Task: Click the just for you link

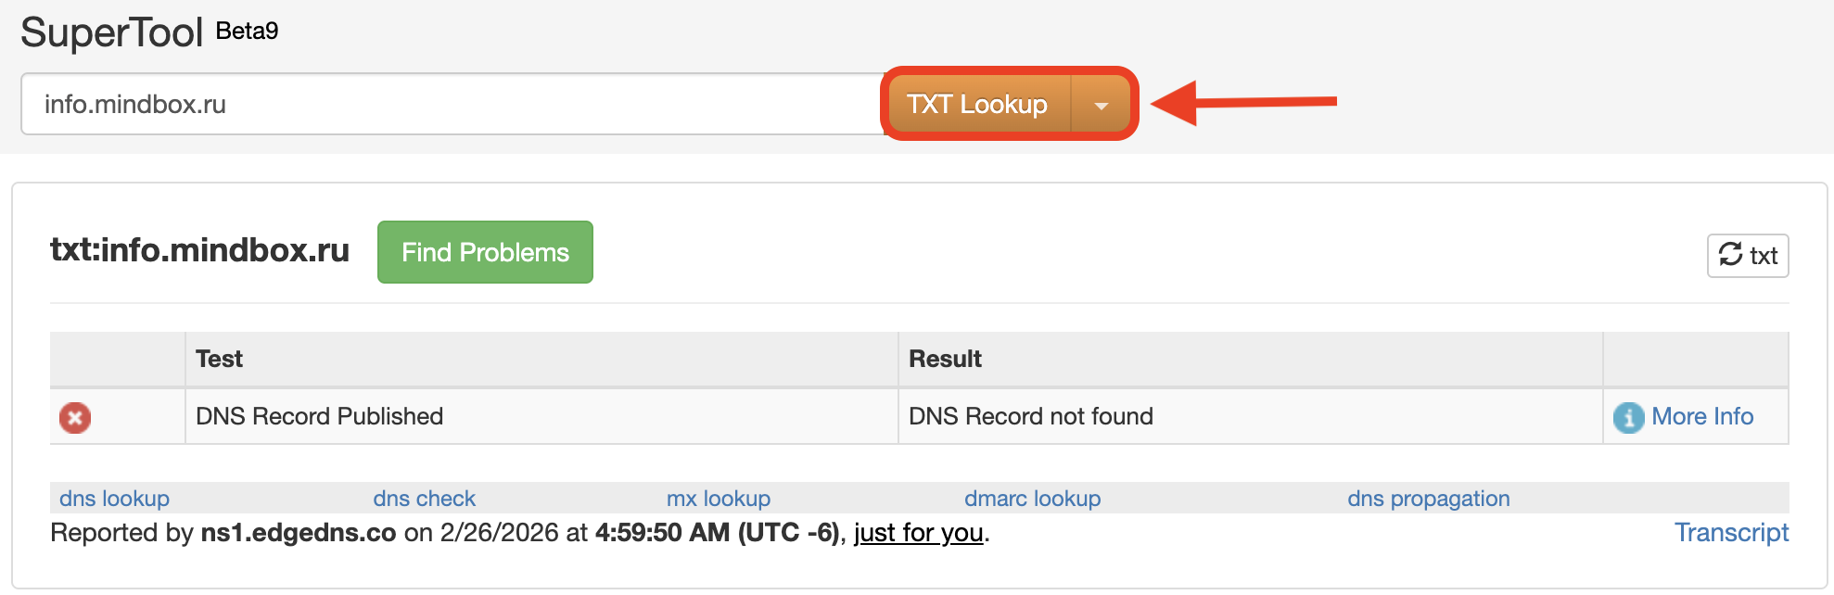Action: [x=917, y=533]
